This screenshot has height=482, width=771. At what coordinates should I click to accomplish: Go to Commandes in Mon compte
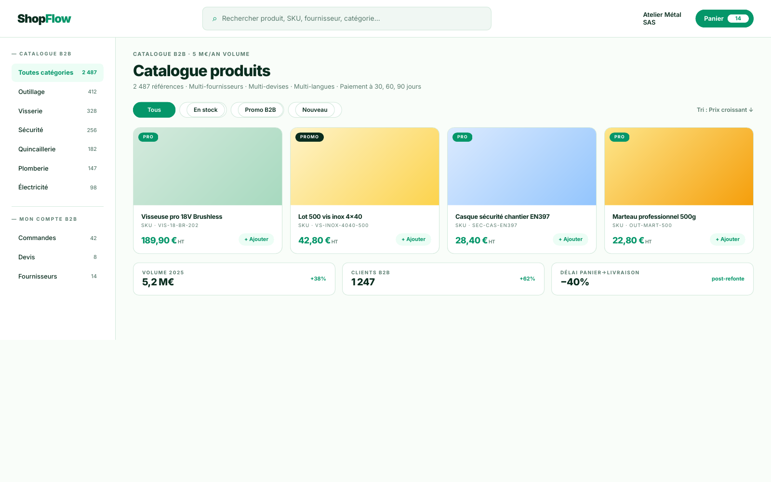coord(57,238)
